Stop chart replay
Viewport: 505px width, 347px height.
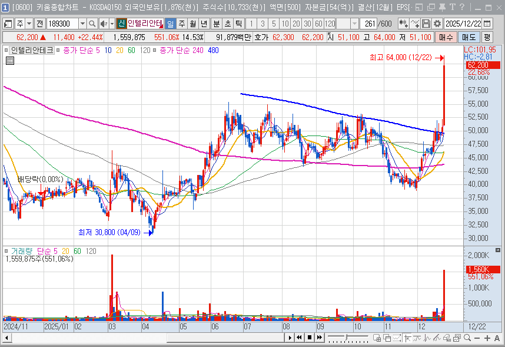[x=309, y=338]
